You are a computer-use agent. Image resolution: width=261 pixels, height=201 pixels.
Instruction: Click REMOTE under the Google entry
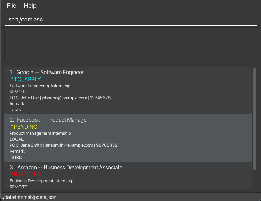click(18, 92)
